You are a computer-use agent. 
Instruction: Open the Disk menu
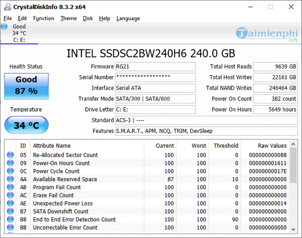coord(88,18)
